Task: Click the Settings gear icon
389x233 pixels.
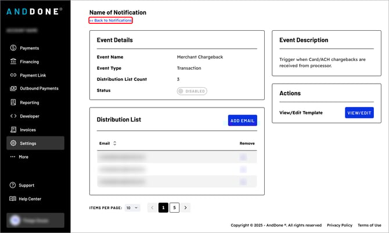Action: click(x=13, y=143)
